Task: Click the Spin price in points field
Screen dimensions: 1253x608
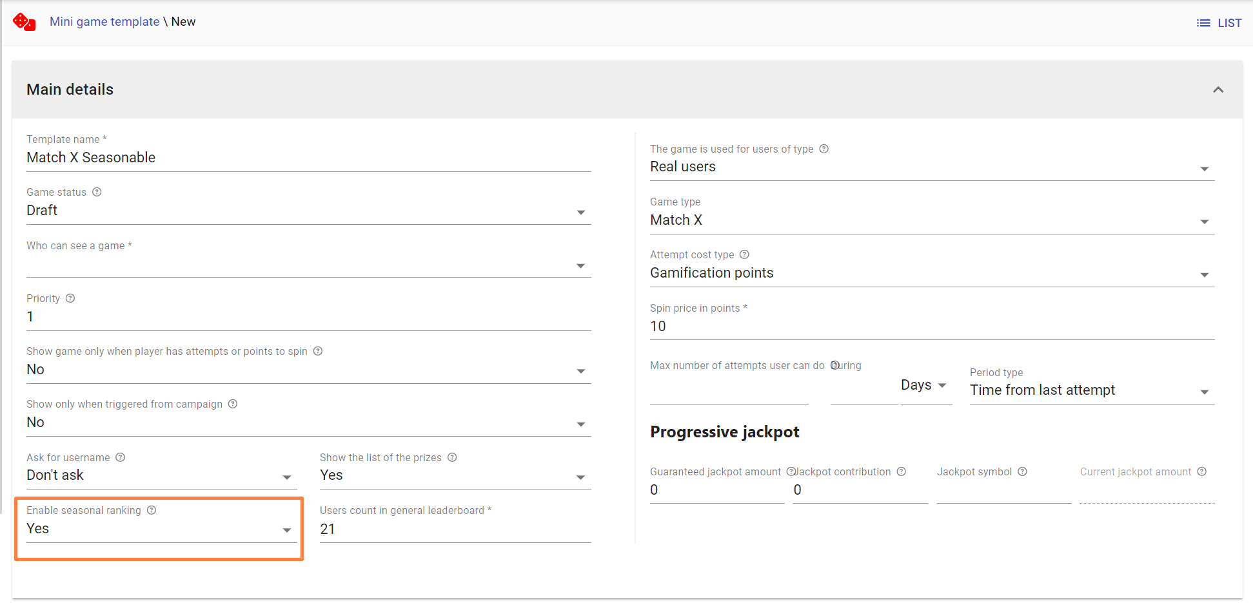Action: tap(931, 327)
